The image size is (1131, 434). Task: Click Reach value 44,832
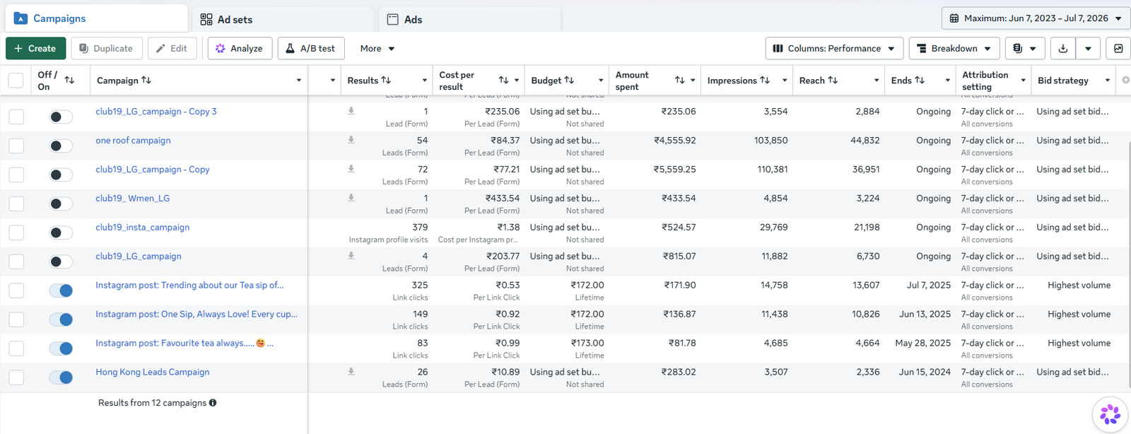click(865, 141)
